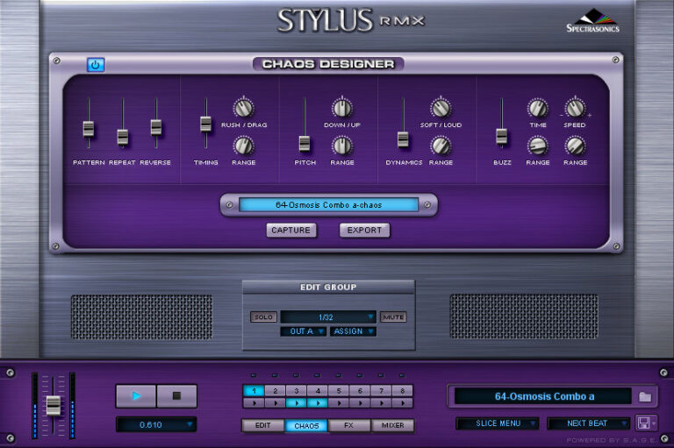Screen dimensions: 674x448
Task: Click the play arrow under part 7
Action: pyautogui.click(x=381, y=403)
